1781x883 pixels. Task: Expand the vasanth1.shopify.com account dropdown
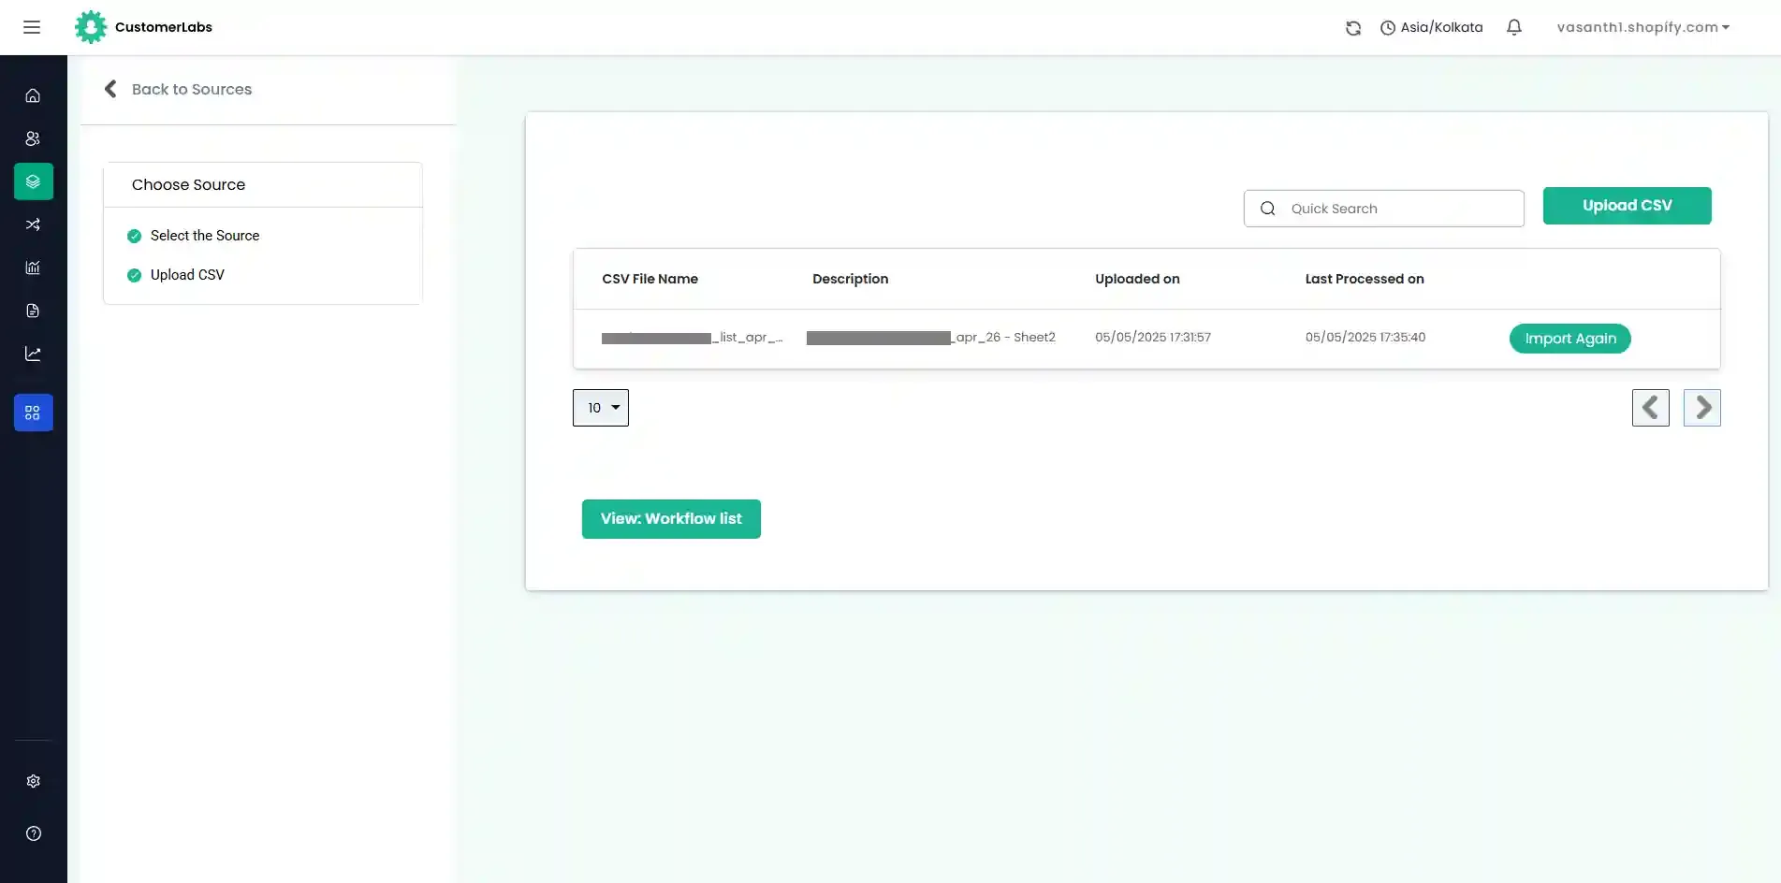coord(1643,27)
